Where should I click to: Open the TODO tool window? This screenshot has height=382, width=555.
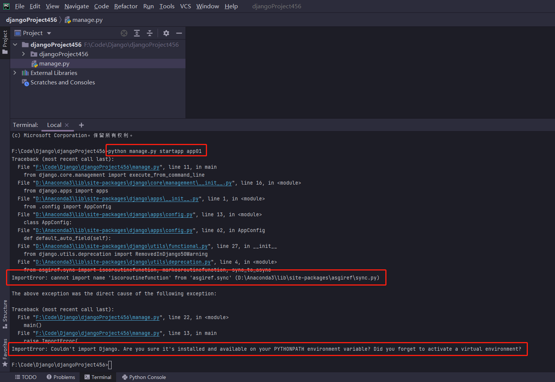26,377
